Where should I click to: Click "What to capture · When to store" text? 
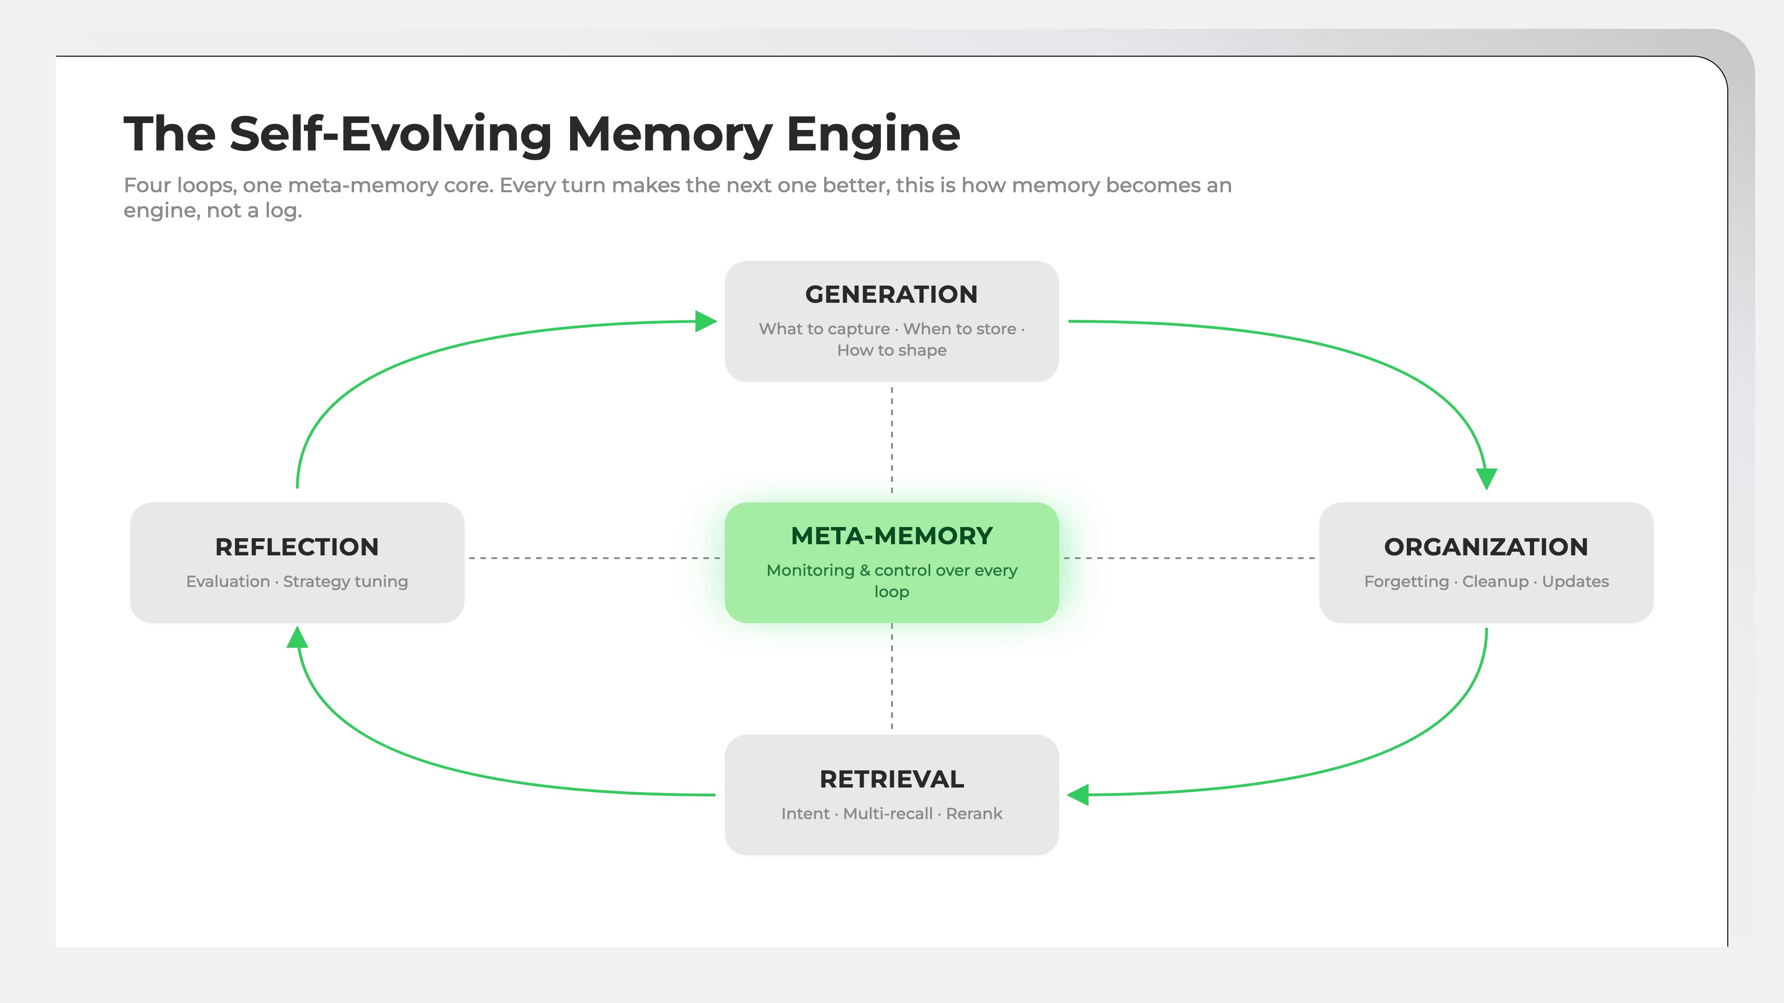point(887,329)
